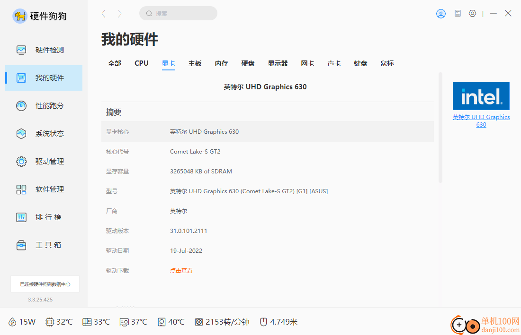
Task: Click 点击查看 driver download link
Action: 181,271
